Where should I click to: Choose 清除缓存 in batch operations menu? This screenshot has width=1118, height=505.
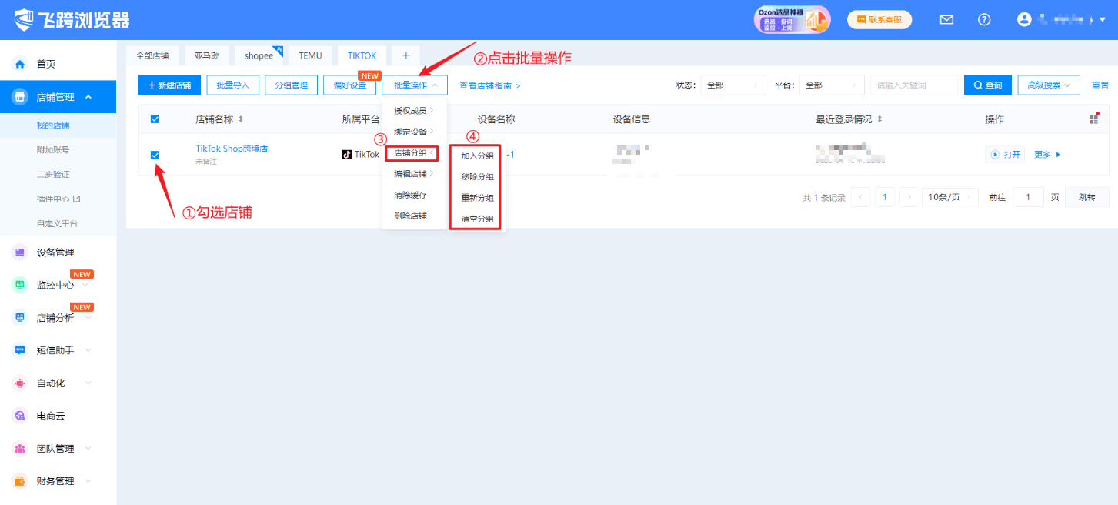[410, 196]
